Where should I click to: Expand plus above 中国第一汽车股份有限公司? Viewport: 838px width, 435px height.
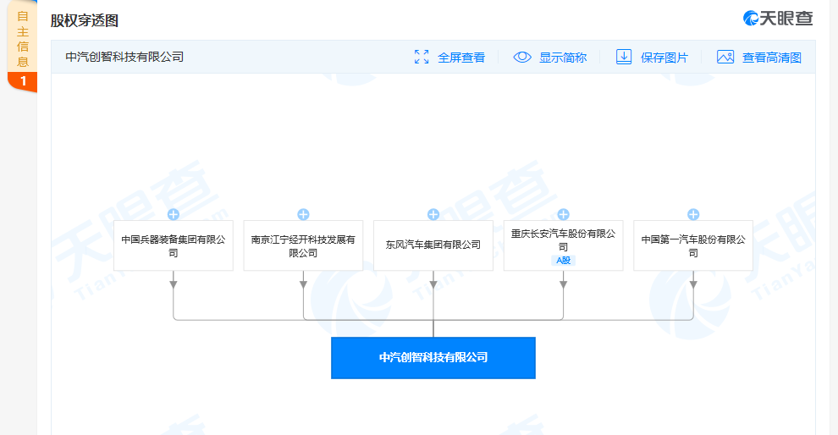(x=693, y=214)
